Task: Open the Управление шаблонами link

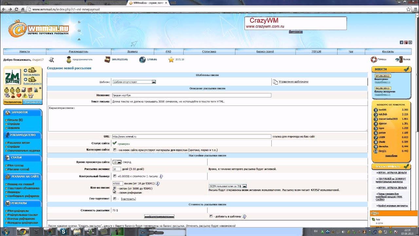Action: (293, 82)
